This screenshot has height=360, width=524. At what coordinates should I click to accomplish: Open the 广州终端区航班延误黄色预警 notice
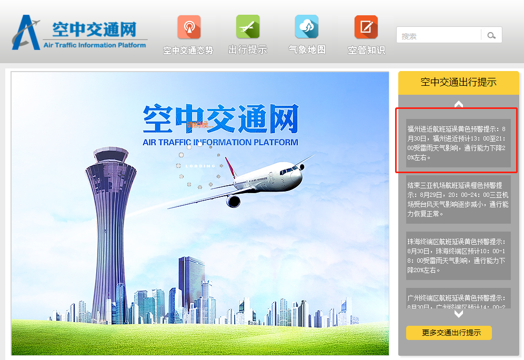(458, 298)
